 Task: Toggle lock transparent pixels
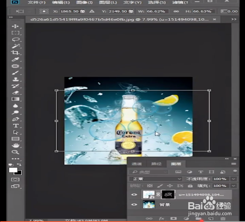coord(150,186)
